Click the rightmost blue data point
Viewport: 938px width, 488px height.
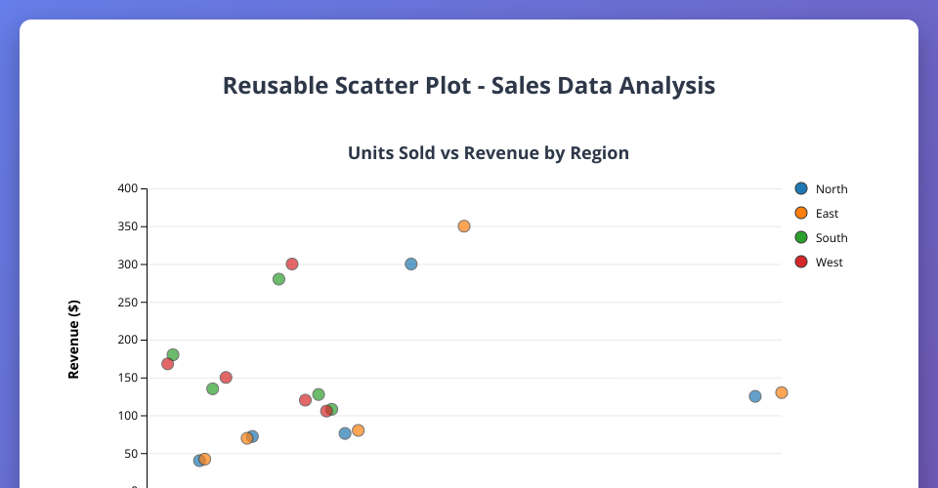pyautogui.click(x=755, y=396)
